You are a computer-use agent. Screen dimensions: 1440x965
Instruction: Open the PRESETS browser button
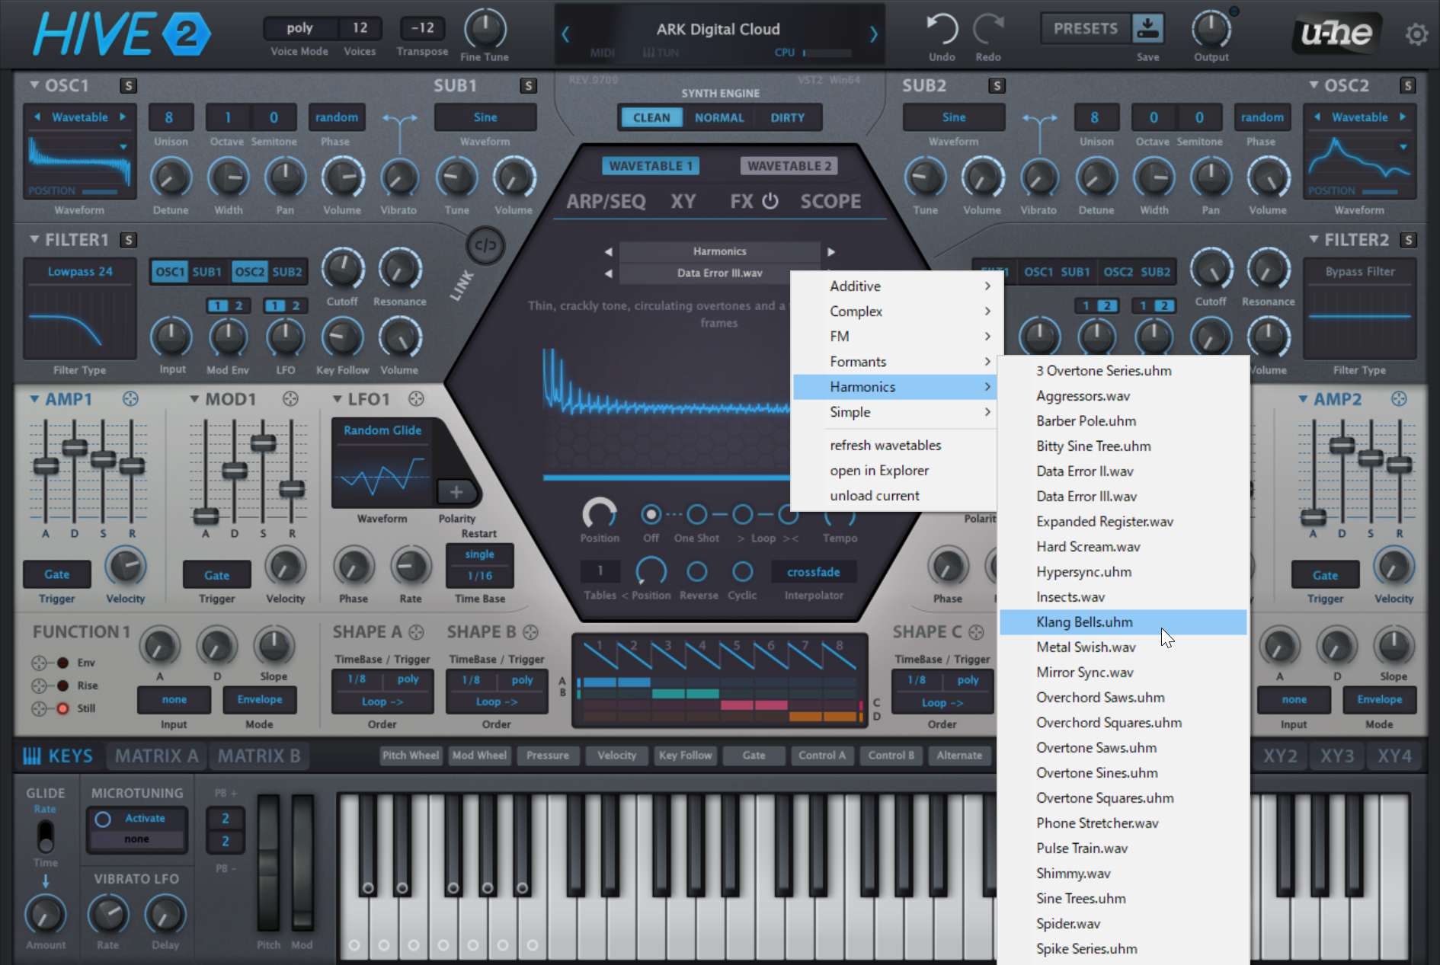[x=1086, y=28]
